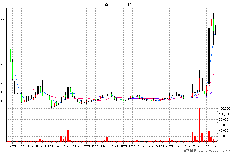This screenshot has width=231, height=154.
Task: Click the 20,000 volume axis label
Action: click(x=224, y=136)
